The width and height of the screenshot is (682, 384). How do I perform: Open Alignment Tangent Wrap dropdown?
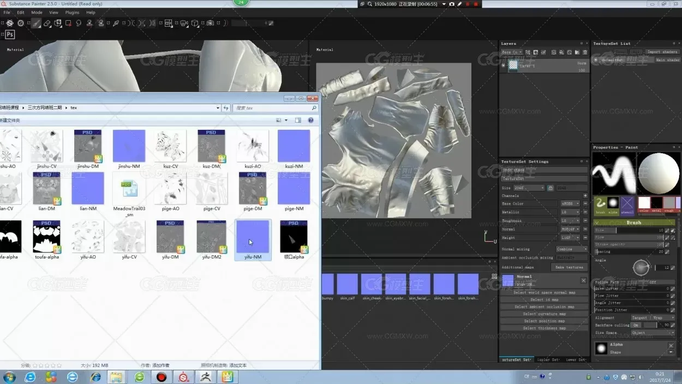[653, 317]
